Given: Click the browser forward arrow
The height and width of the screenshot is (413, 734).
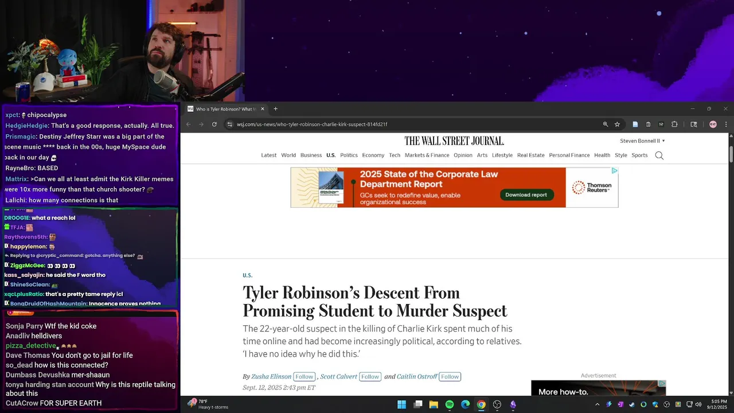Looking at the screenshot, I should (x=201, y=124).
